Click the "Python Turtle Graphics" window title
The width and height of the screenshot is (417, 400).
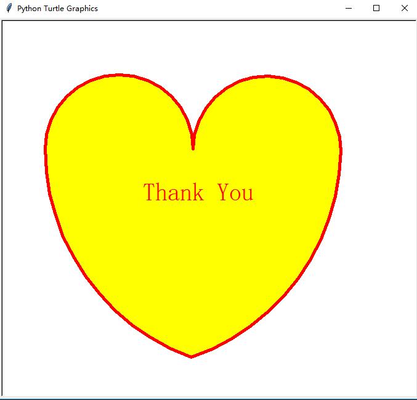coord(57,9)
